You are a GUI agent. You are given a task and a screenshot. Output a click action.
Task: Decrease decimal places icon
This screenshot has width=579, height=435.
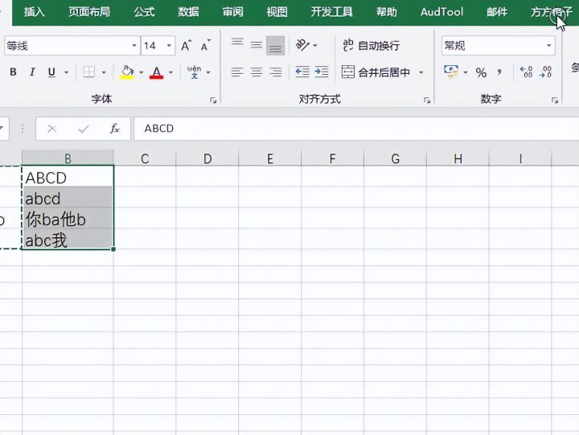click(545, 72)
